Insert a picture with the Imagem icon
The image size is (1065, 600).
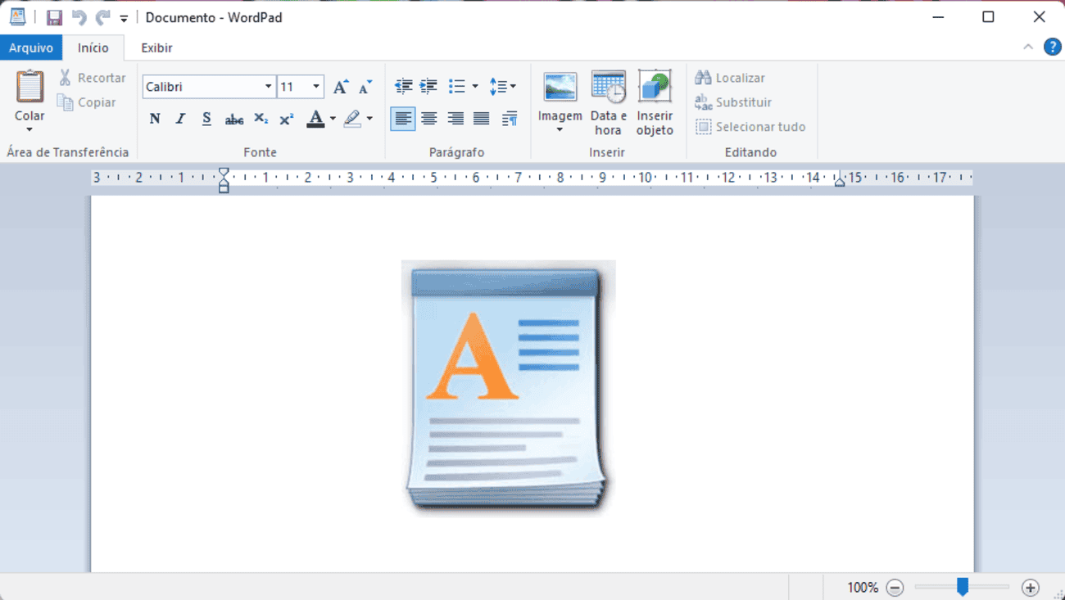click(x=560, y=88)
